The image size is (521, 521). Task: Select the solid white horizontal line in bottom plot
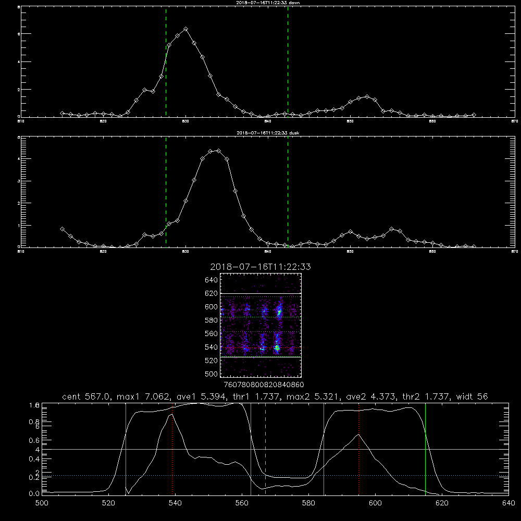click(275, 449)
